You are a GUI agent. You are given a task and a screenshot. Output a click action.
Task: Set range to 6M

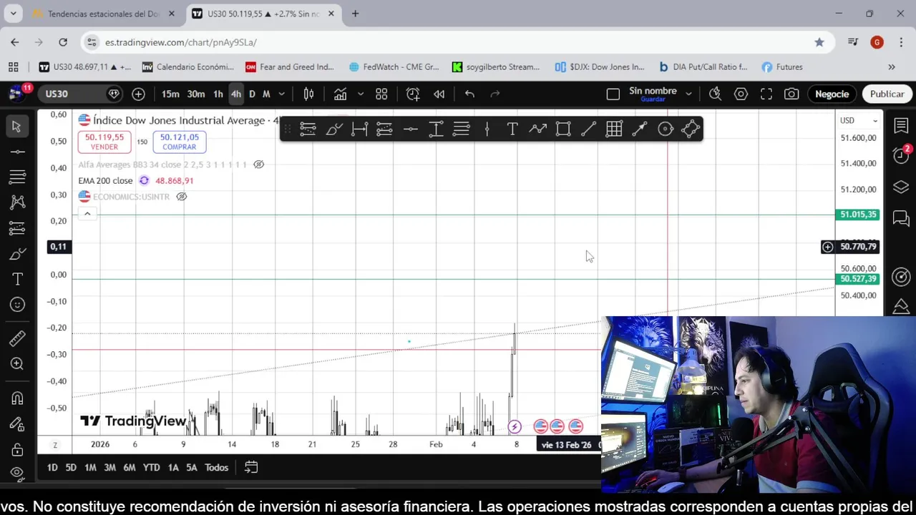tap(130, 468)
